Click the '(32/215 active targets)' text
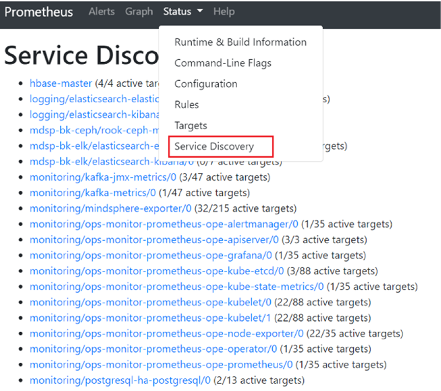The image size is (441, 391). [x=245, y=208]
